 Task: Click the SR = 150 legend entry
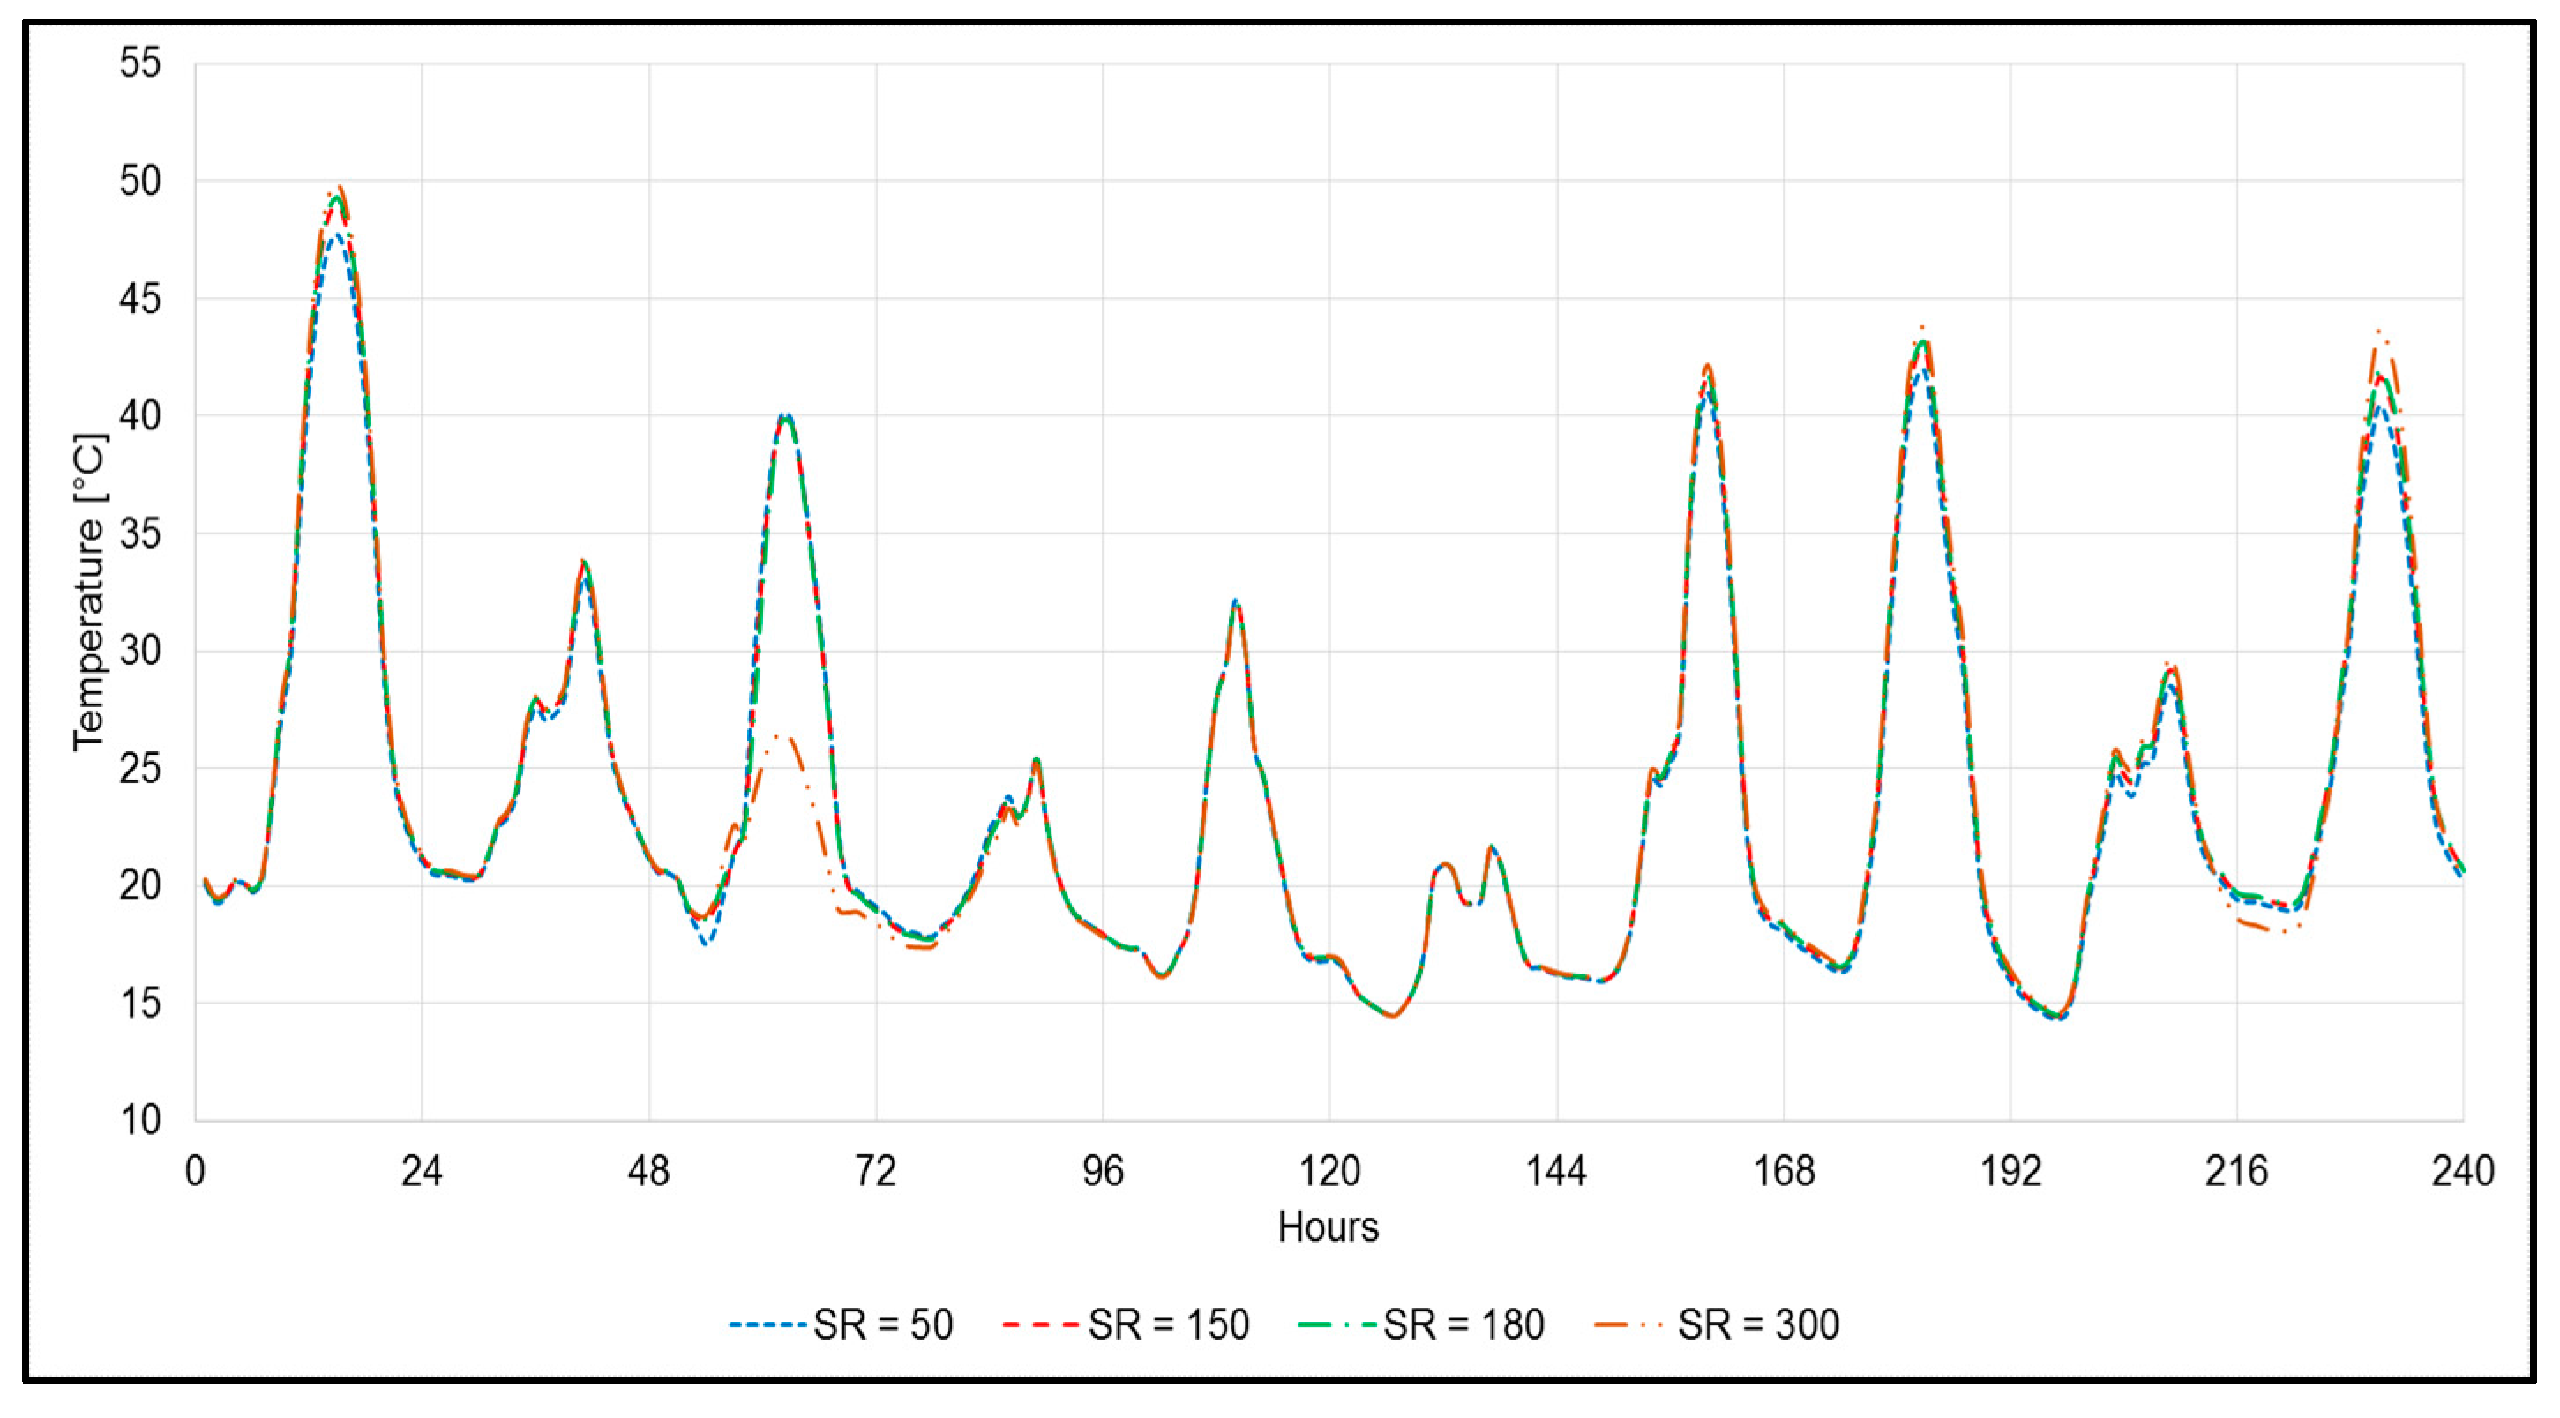(1168, 1325)
